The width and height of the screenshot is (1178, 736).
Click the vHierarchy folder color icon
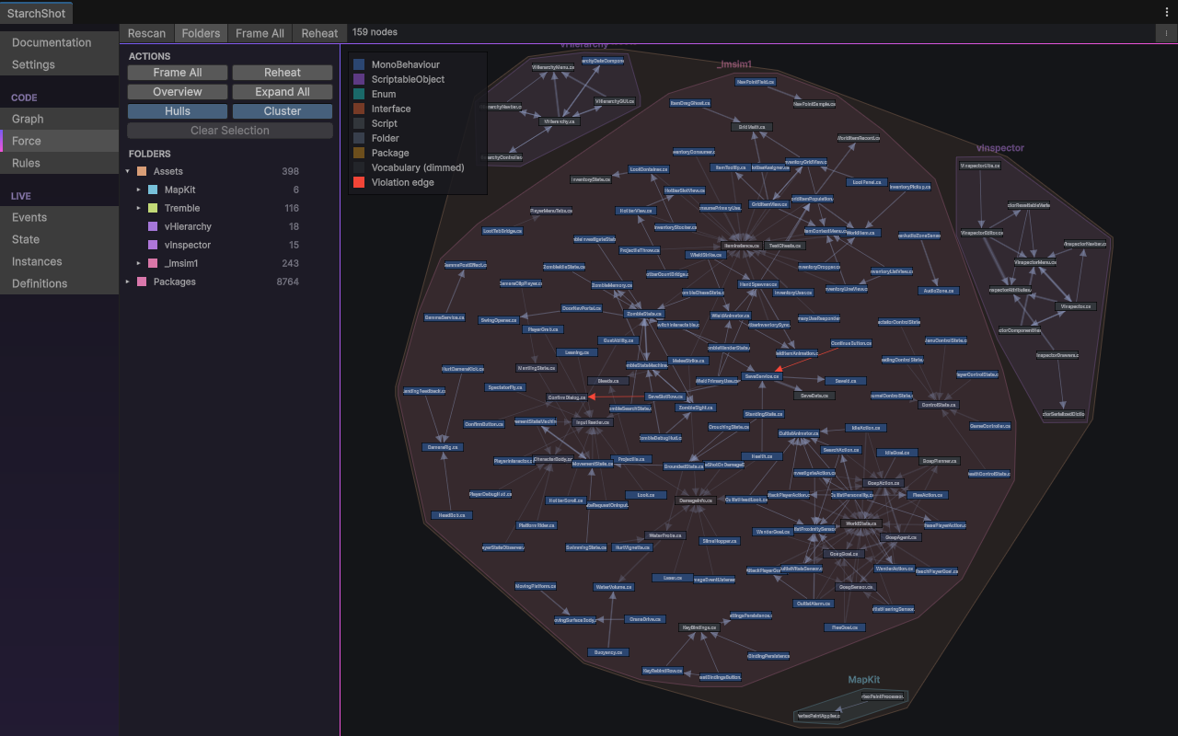click(153, 226)
